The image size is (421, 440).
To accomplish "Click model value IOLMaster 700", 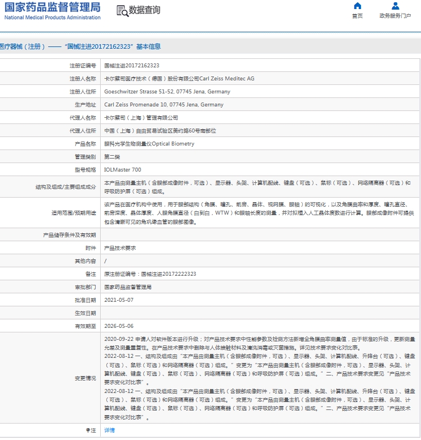I will coord(123,170).
